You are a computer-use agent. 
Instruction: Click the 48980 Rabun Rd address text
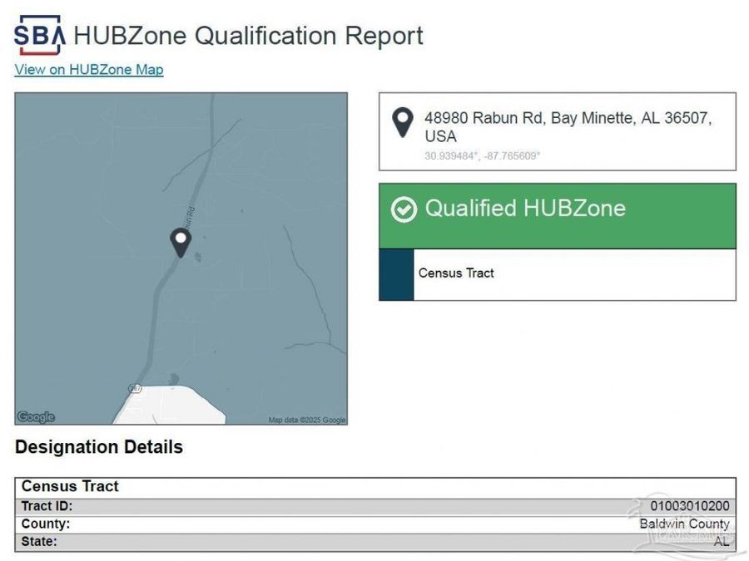click(x=568, y=127)
